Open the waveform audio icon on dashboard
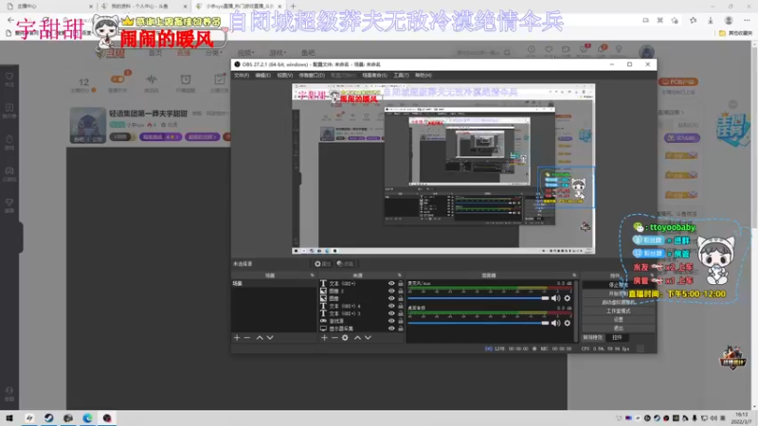Image resolution: width=758 pixels, height=426 pixels. [152, 80]
